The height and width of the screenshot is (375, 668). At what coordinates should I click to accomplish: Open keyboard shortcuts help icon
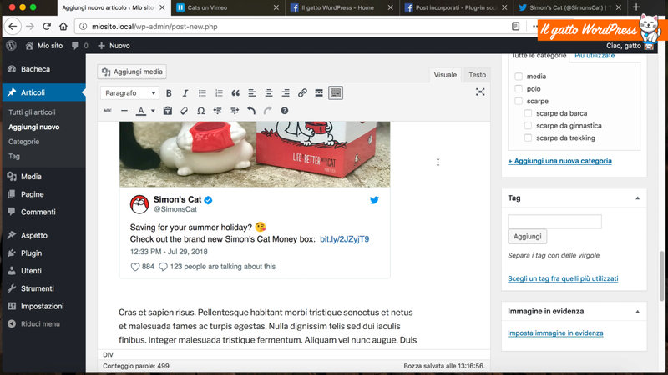(x=284, y=111)
